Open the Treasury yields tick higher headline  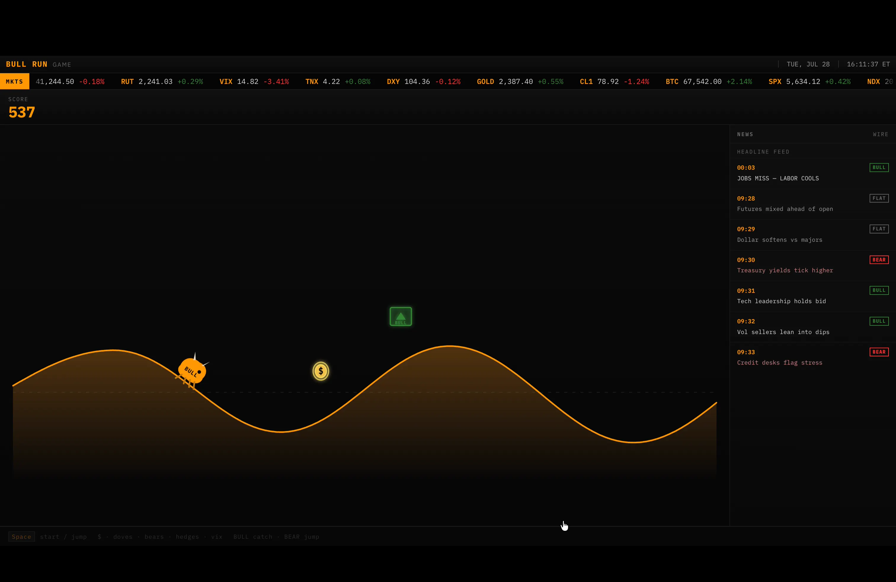[x=785, y=270]
